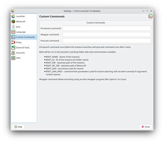Close window using title bar X
The height and width of the screenshot is (143, 164).
point(151,11)
